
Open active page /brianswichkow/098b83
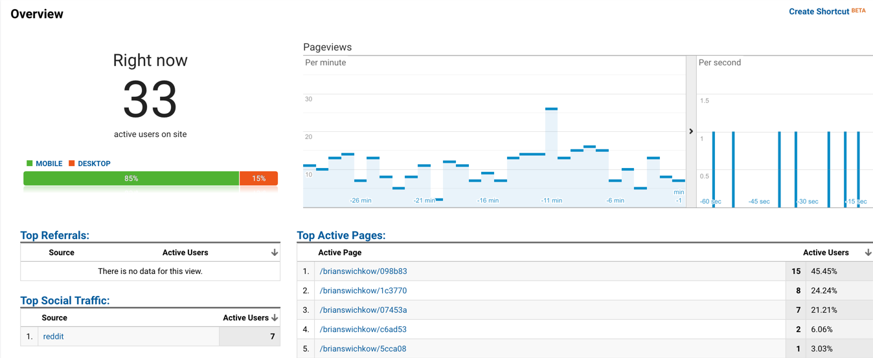tap(363, 271)
